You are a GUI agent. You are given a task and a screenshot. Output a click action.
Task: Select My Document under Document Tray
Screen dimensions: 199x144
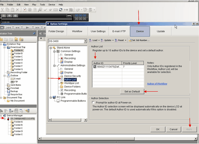(18, 101)
